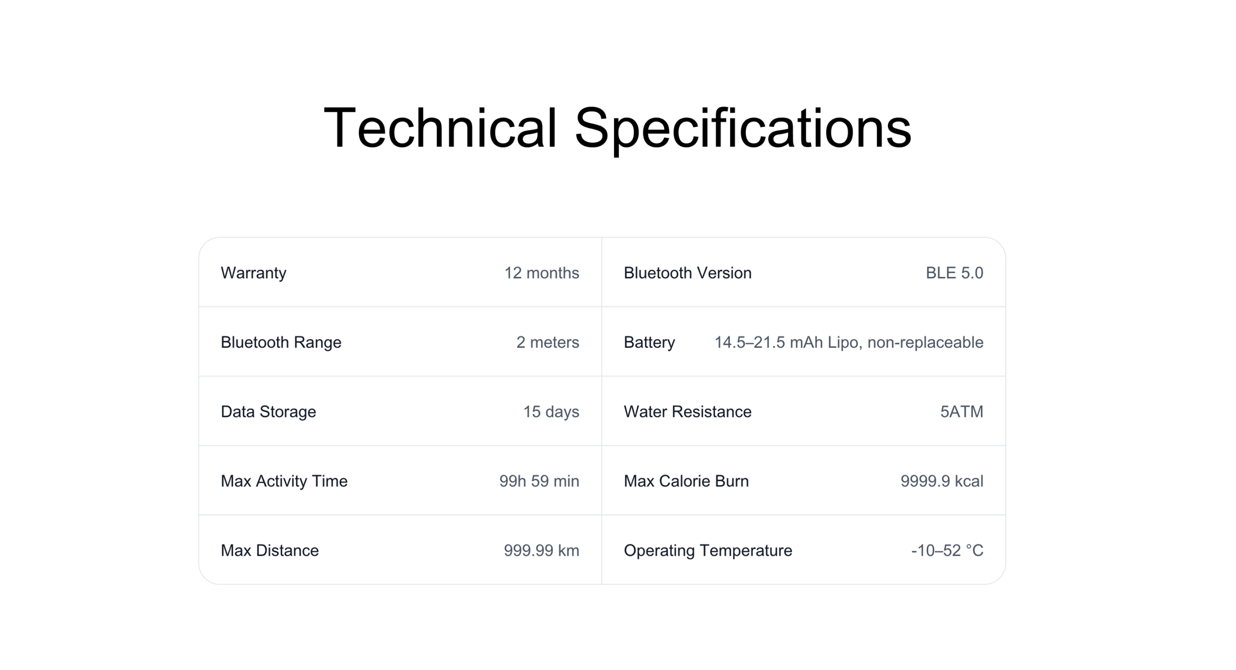1236x670 pixels.
Task: Select the mAh Lipo non-replaceable battery text
Action: tap(848, 342)
